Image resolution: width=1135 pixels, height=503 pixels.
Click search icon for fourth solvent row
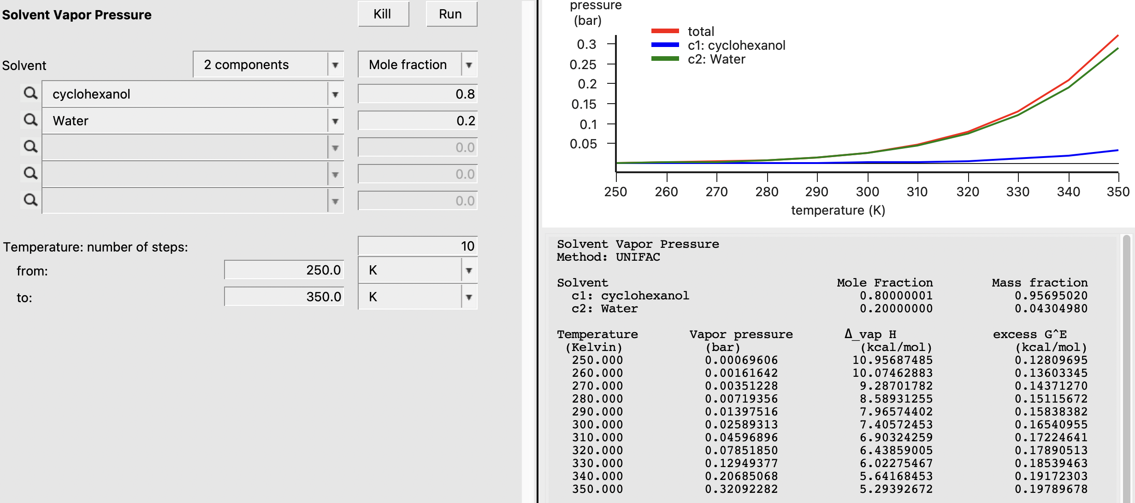(30, 174)
